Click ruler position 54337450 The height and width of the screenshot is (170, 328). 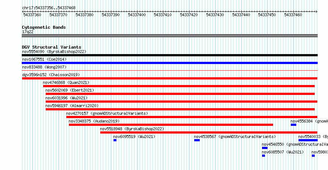coord(267,15)
